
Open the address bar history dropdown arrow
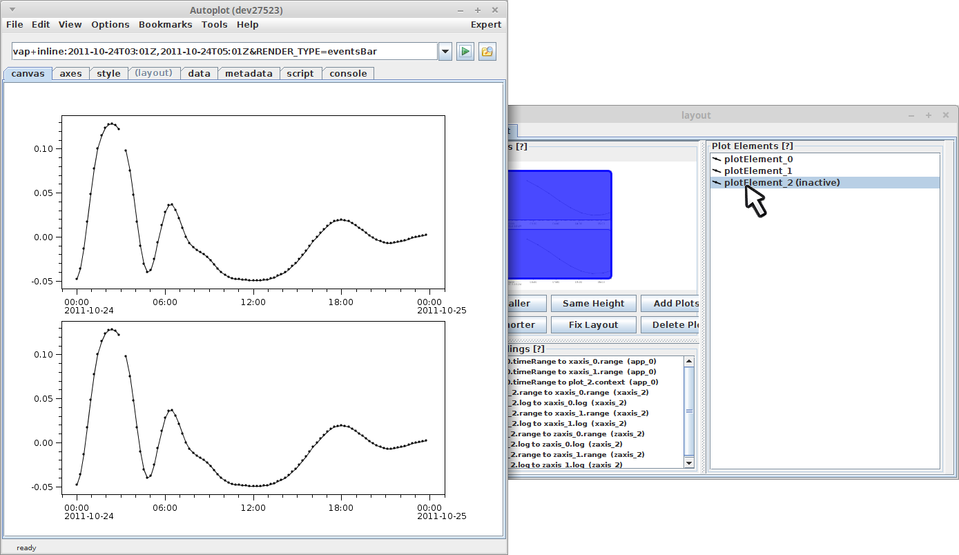445,51
